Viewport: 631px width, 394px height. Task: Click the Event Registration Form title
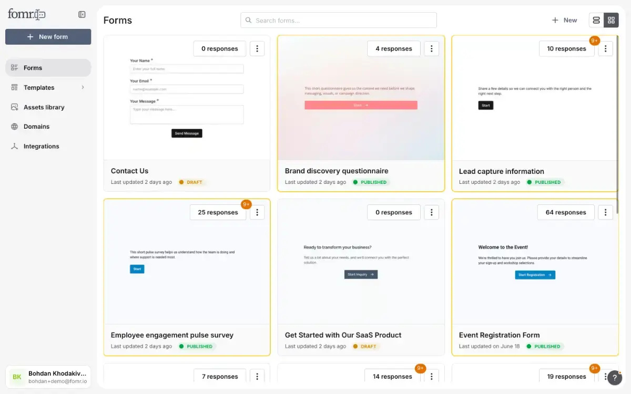tap(499, 335)
